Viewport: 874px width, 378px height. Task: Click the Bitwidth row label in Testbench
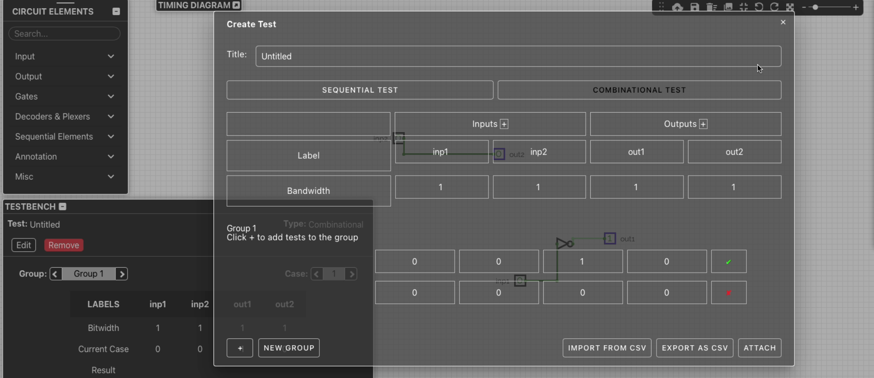(x=103, y=328)
